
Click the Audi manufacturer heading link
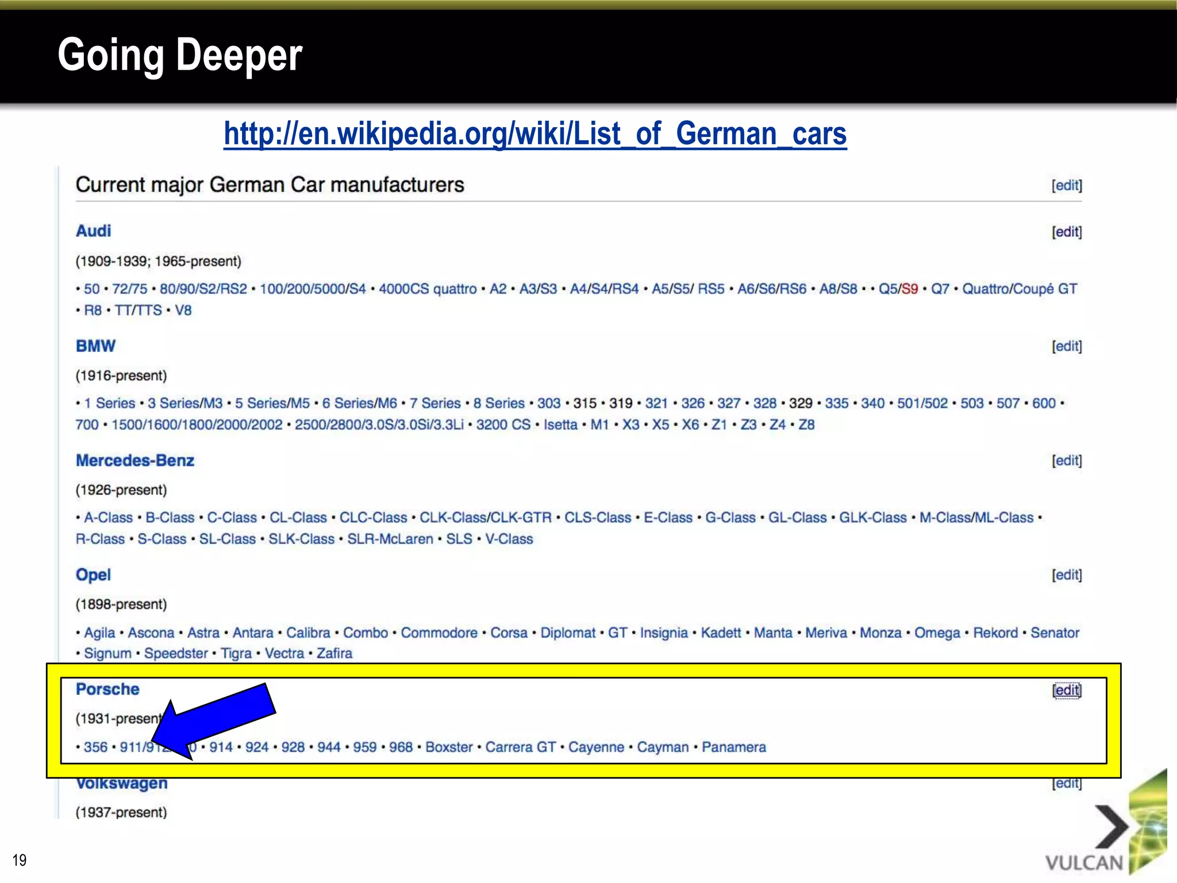point(93,231)
